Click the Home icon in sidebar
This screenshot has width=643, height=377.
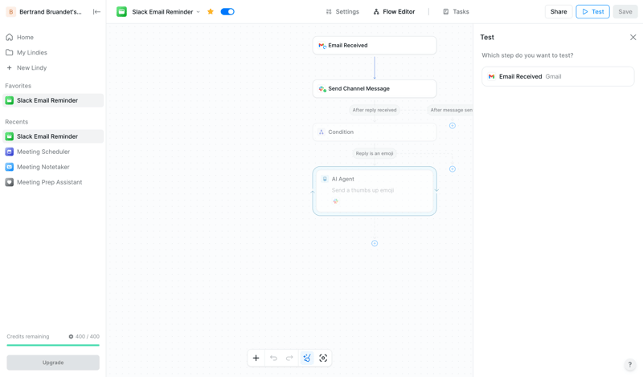click(x=10, y=37)
